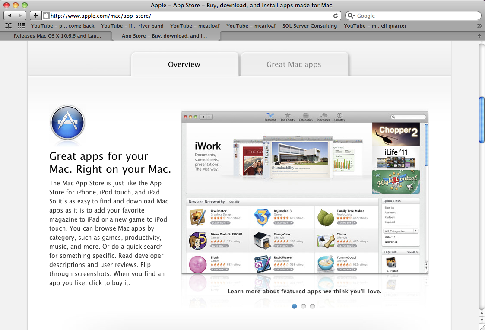The width and height of the screenshot is (485, 330).
Task: Click the iLife '11 banner
Action: click(x=396, y=158)
